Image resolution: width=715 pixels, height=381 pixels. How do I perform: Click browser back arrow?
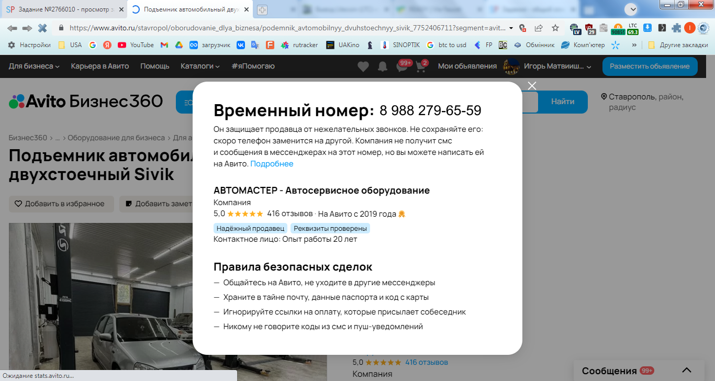(x=12, y=28)
